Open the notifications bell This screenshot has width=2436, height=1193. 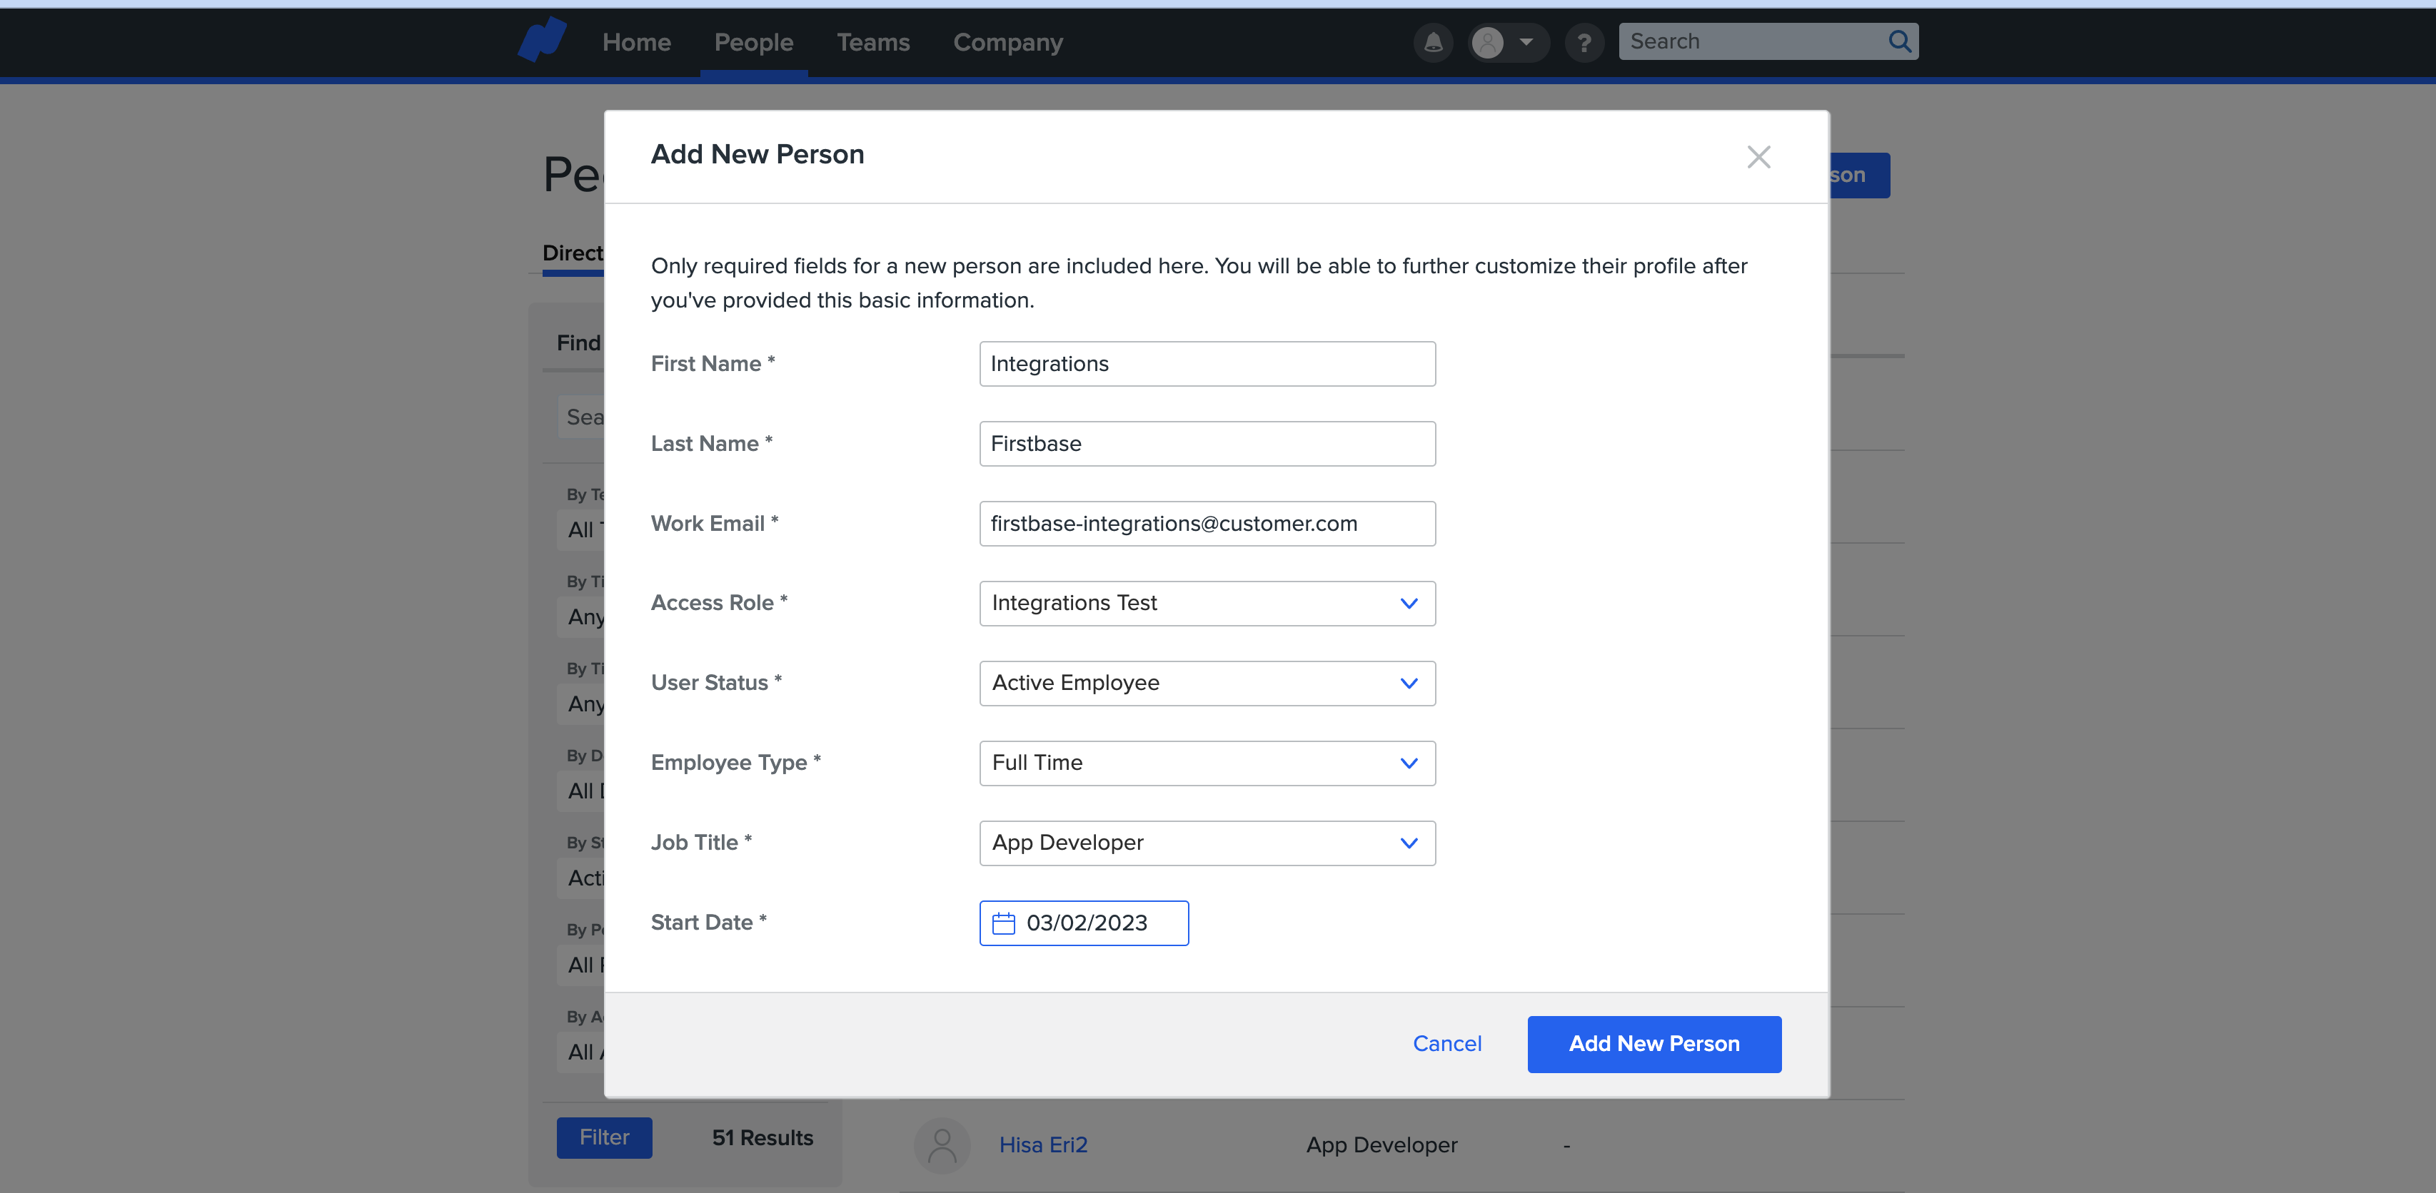tap(1433, 43)
